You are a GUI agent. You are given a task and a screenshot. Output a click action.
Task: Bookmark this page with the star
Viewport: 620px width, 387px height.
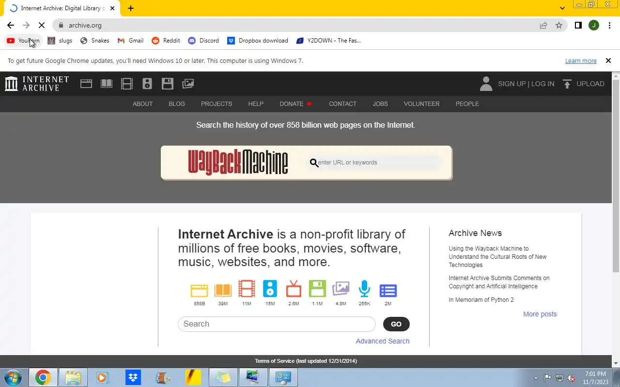point(559,25)
